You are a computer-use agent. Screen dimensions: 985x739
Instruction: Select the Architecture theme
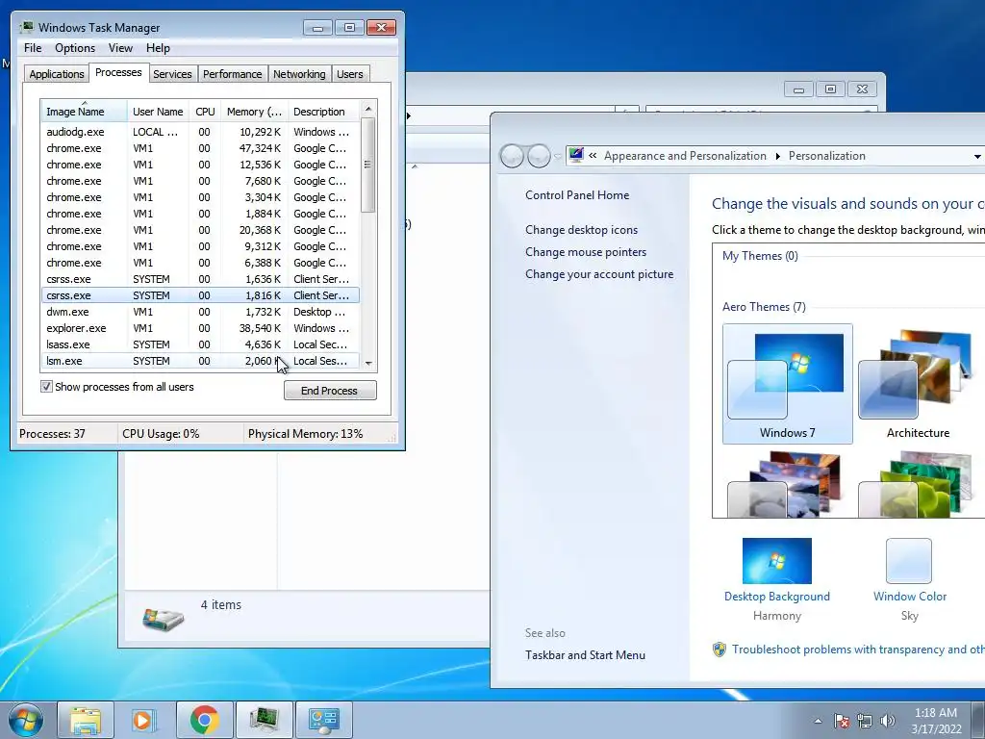coord(919,384)
